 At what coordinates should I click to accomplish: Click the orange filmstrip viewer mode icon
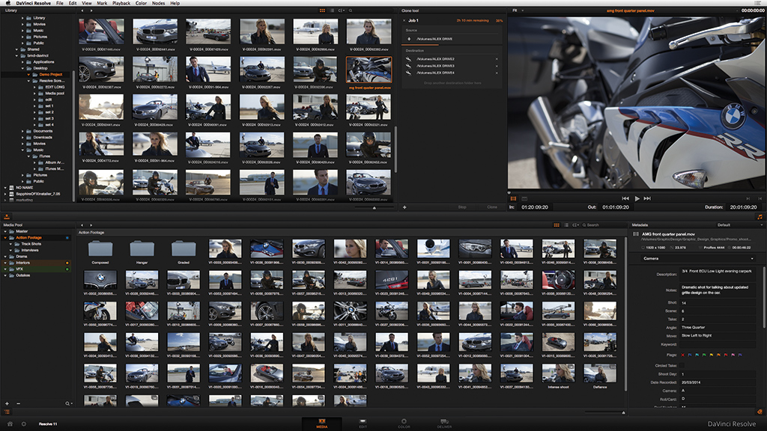tap(513, 198)
